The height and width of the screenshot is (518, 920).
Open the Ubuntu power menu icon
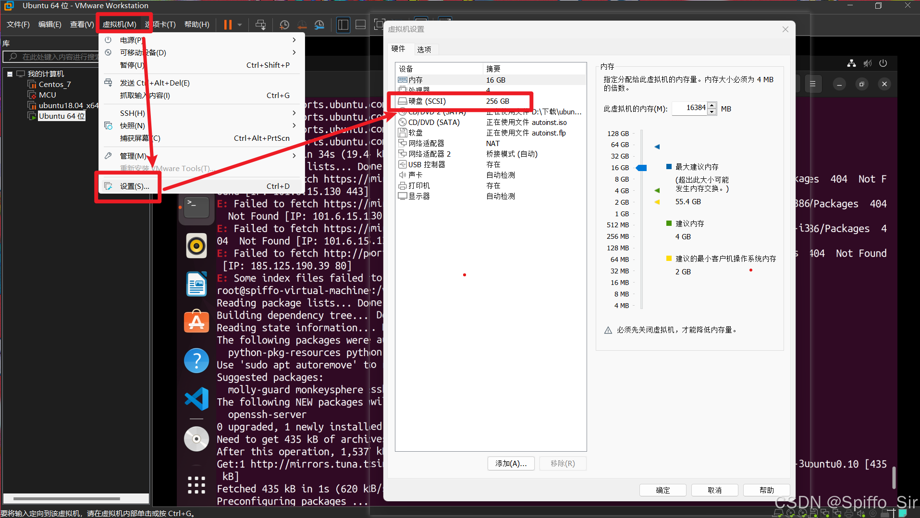point(883,63)
